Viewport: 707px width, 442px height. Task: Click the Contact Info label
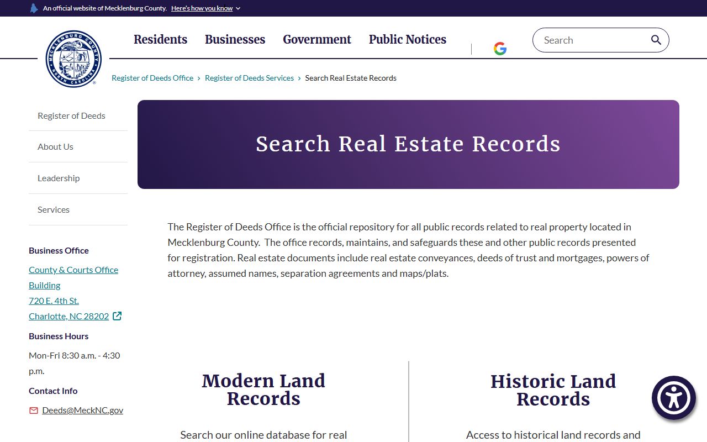pos(53,391)
